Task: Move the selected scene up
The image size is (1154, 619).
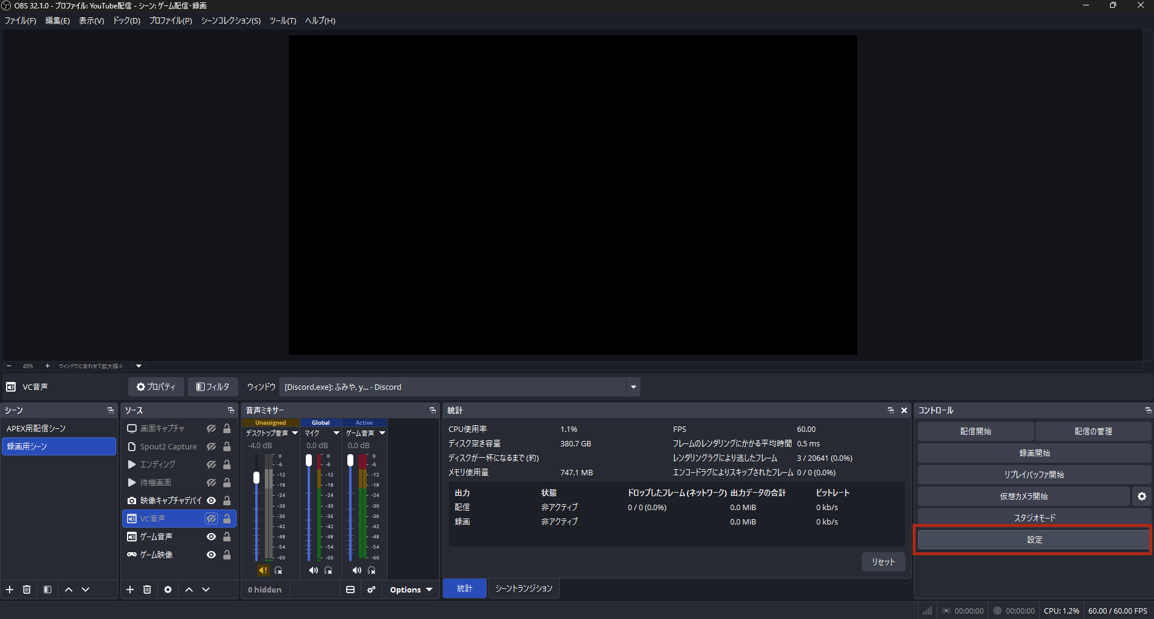Action: [x=69, y=590]
